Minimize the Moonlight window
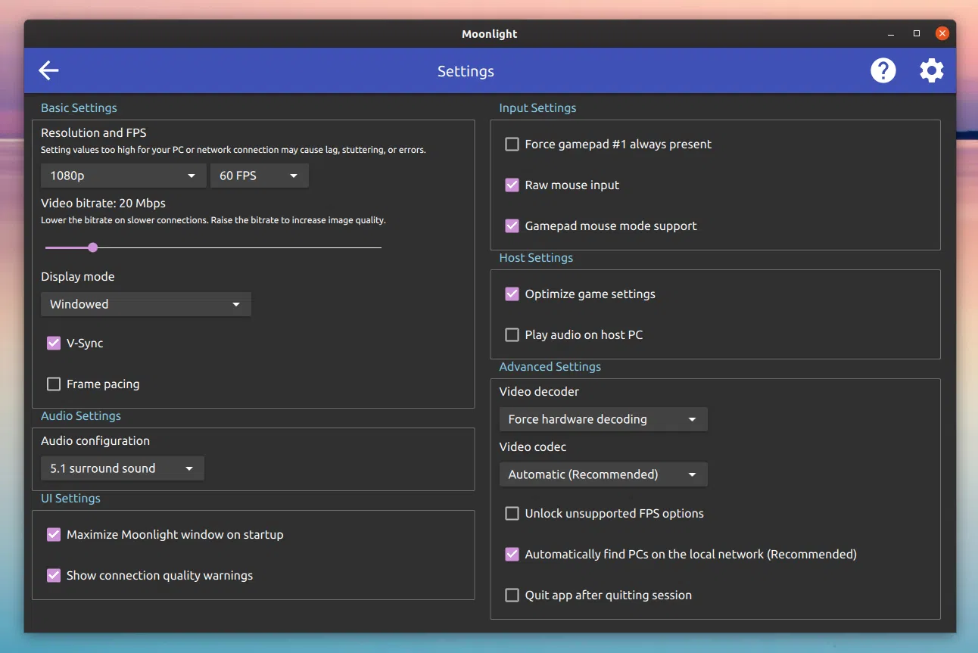 point(891,33)
